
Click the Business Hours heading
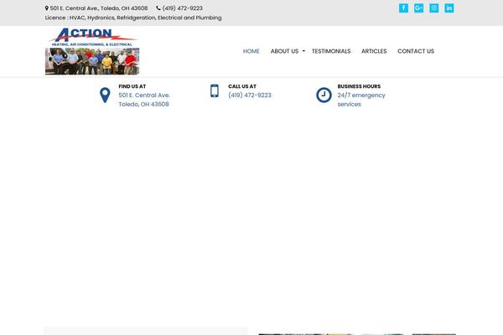pos(359,86)
